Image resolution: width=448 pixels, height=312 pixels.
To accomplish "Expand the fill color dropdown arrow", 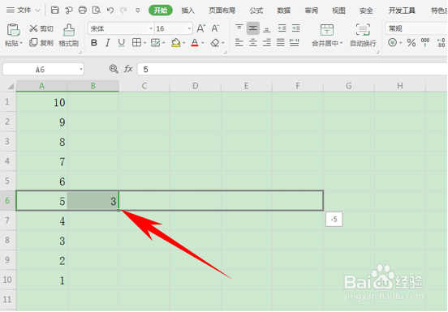I will click(184, 43).
